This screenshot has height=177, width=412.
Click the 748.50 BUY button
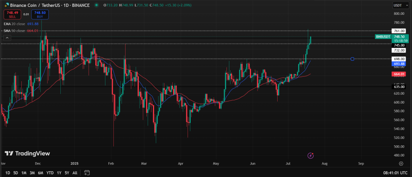coord(40,14)
